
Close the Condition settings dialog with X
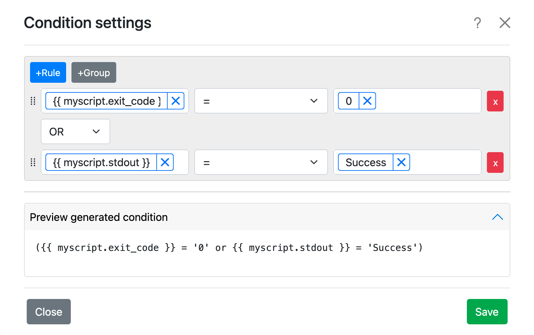click(505, 23)
